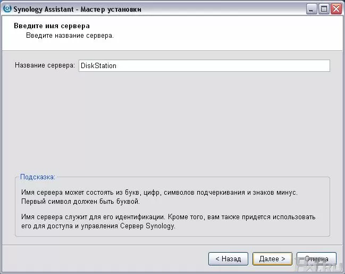Close the setup wizard window
The image size is (345, 274).
335,9
